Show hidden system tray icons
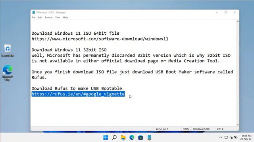The width and height of the screenshot is (254, 142). 221,137
